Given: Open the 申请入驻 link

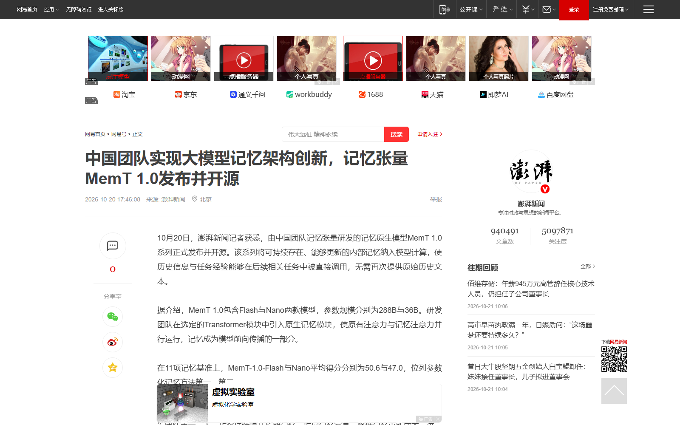Looking at the screenshot, I should point(430,134).
